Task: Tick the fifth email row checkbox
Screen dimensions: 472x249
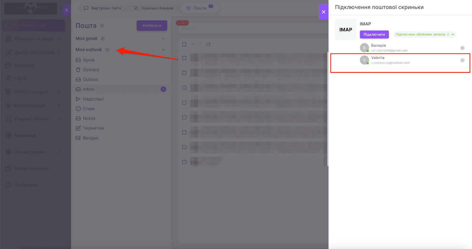Action: coord(184,117)
